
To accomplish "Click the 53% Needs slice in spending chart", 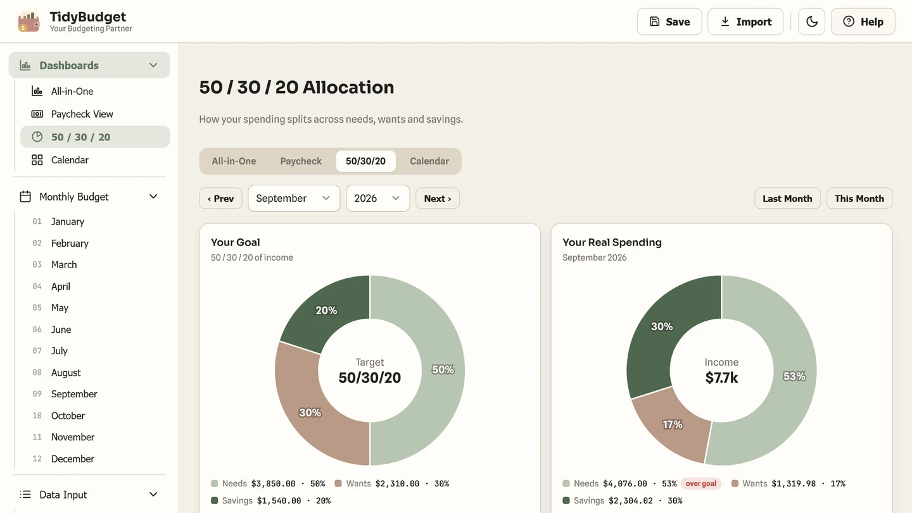I will click(x=794, y=376).
